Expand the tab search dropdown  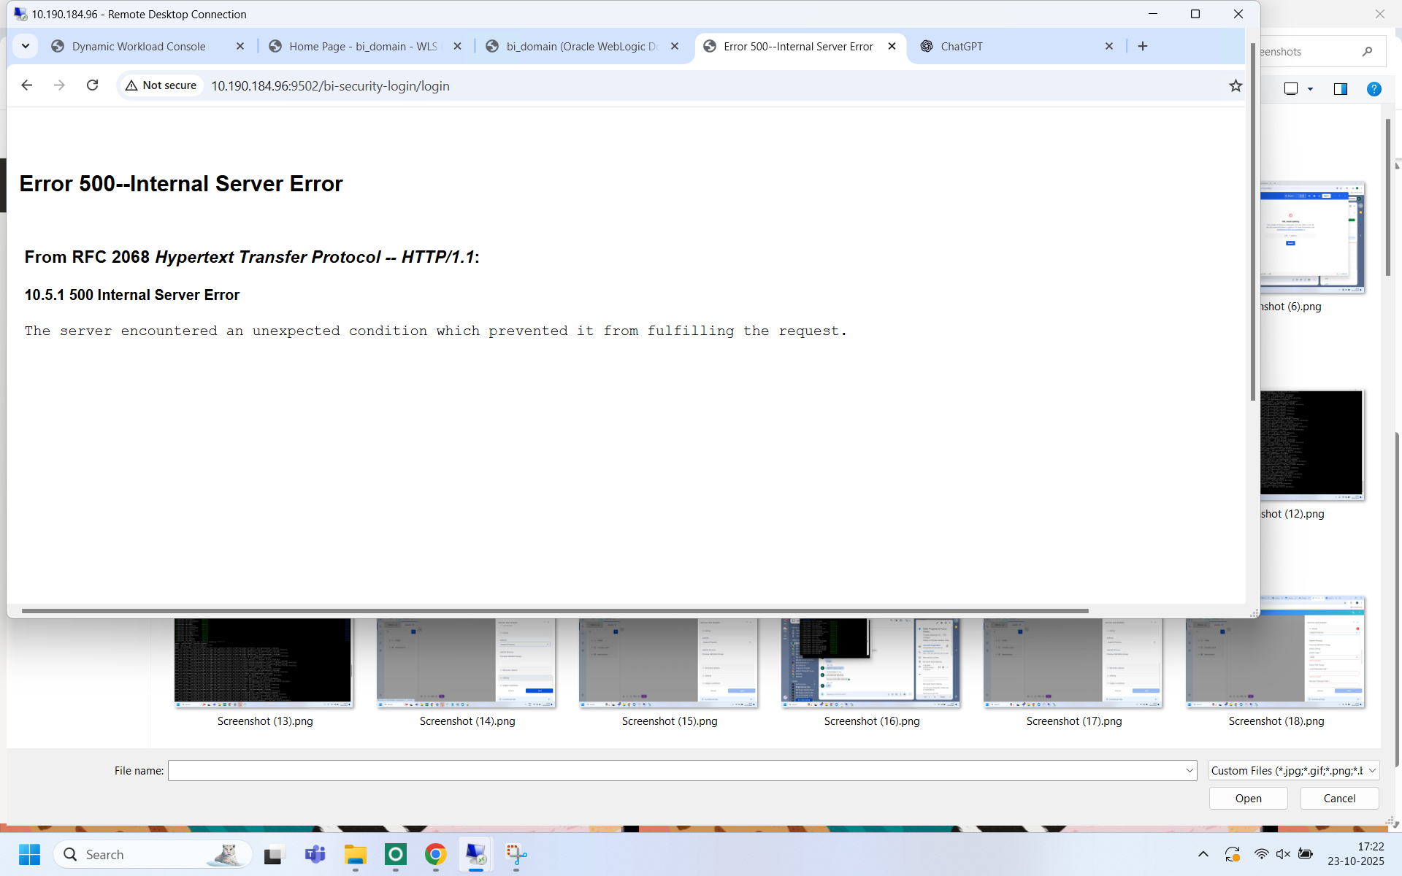[x=26, y=46]
